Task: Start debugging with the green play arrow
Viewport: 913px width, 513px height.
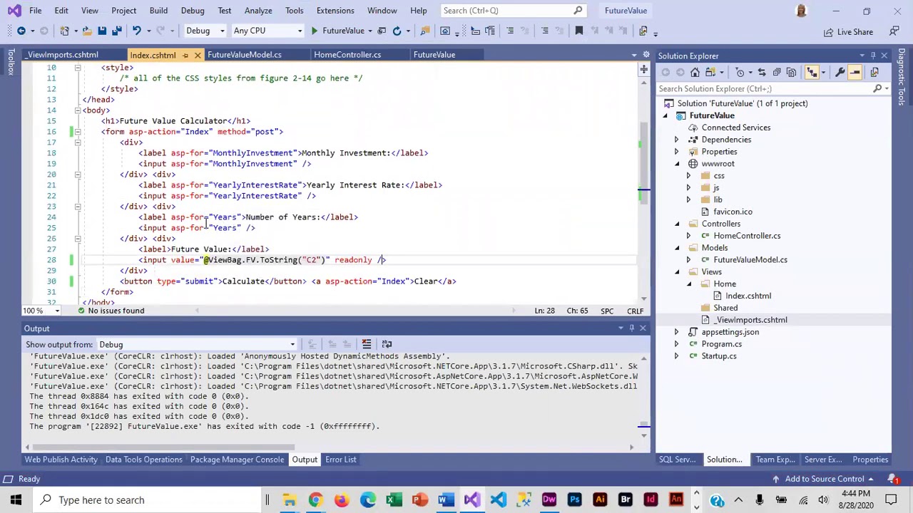Action: click(x=314, y=31)
